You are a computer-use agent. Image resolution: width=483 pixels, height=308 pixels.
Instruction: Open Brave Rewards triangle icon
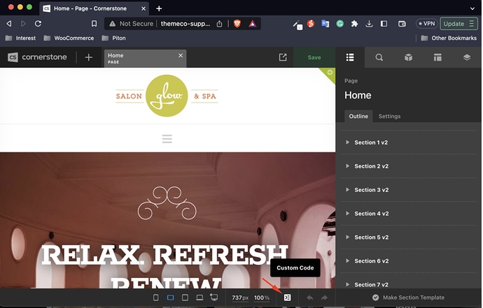(x=253, y=24)
